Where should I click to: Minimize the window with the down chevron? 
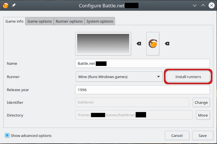click(x=195, y=6)
